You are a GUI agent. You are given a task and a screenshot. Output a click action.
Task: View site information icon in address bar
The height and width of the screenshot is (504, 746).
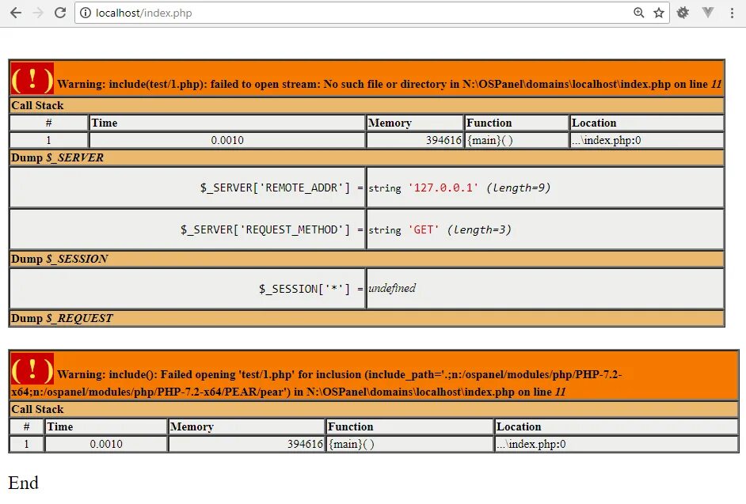point(86,13)
